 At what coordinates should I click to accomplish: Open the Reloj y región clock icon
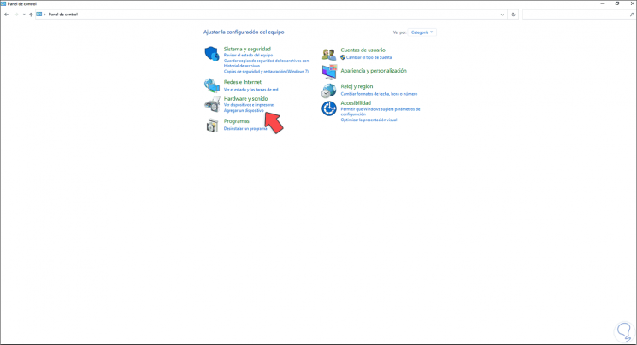point(328,91)
